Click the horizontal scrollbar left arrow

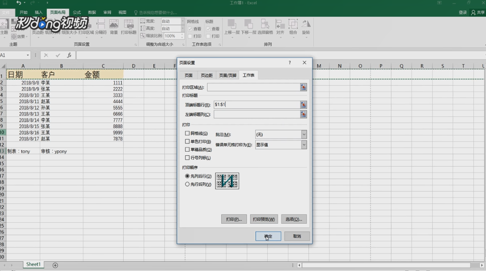299,265
